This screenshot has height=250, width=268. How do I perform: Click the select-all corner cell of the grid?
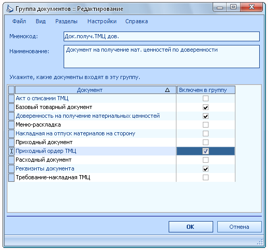click(11, 90)
